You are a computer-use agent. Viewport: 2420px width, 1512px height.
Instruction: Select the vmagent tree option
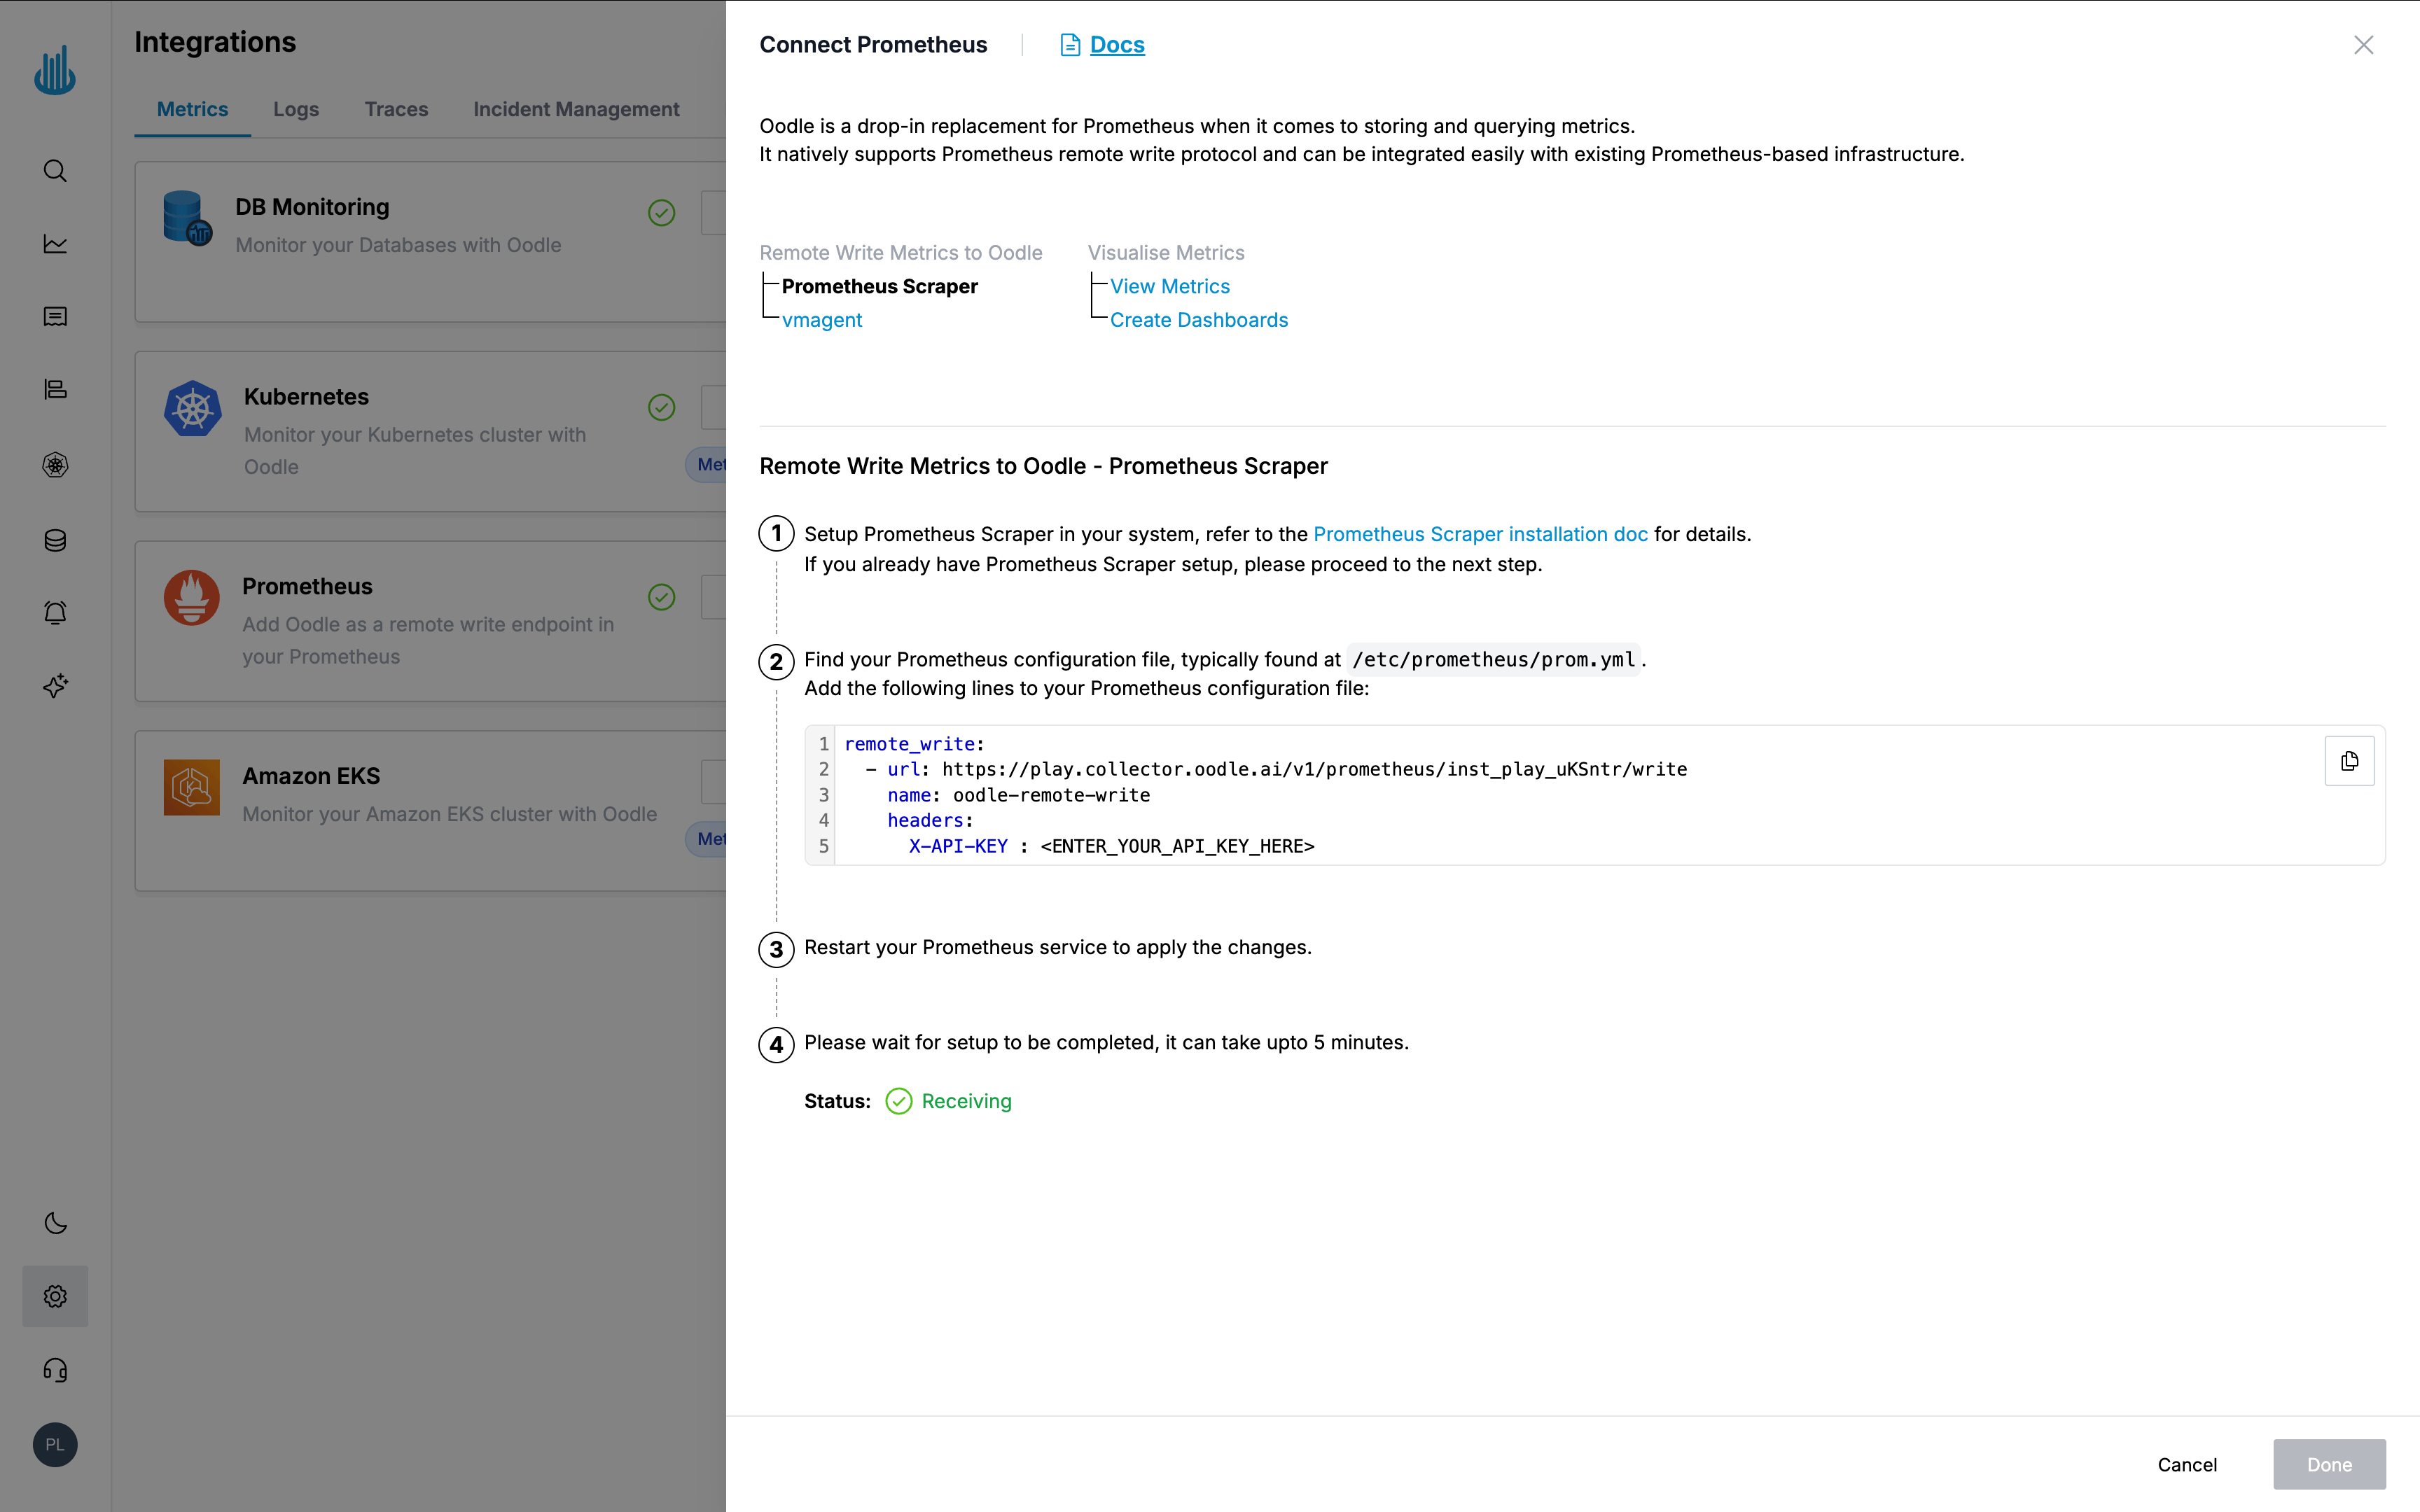point(821,320)
